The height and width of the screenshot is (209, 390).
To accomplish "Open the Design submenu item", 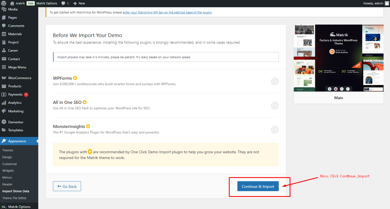I will pos(7,157).
